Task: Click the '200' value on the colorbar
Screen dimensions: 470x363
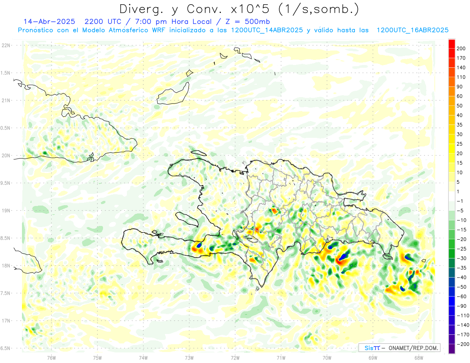Action: point(461,49)
